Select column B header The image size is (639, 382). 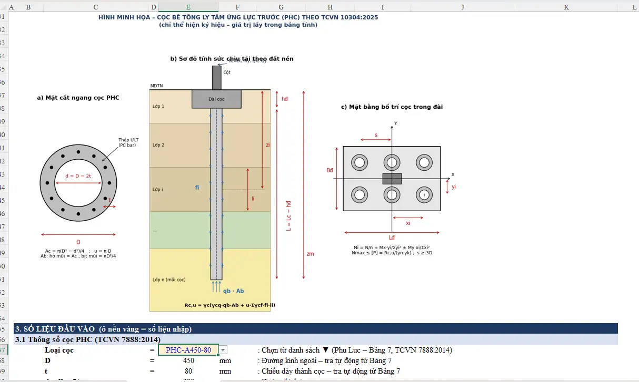coord(28,7)
